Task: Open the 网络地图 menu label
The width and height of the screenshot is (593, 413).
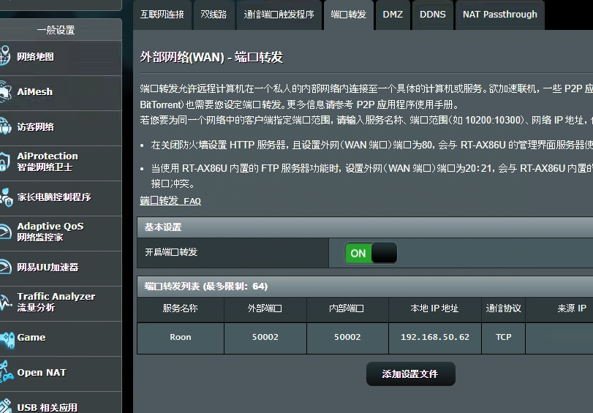Action: point(36,57)
